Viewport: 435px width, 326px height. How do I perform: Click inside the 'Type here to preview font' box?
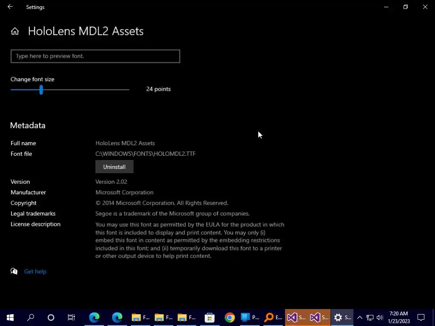(x=95, y=56)
